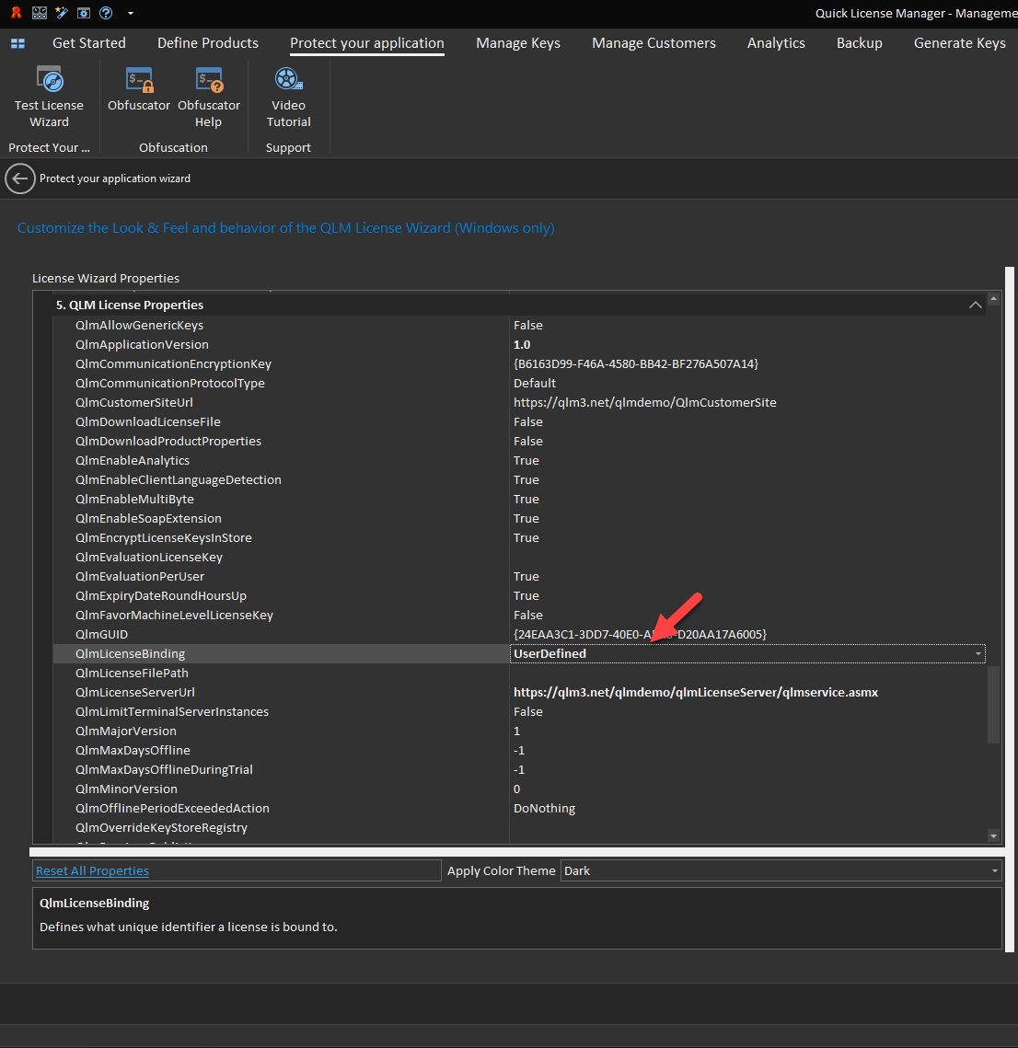Click the property grid vertical scrollbar thumb
The width and height of the screenshot is (1018, 1048).
point(994,705)
